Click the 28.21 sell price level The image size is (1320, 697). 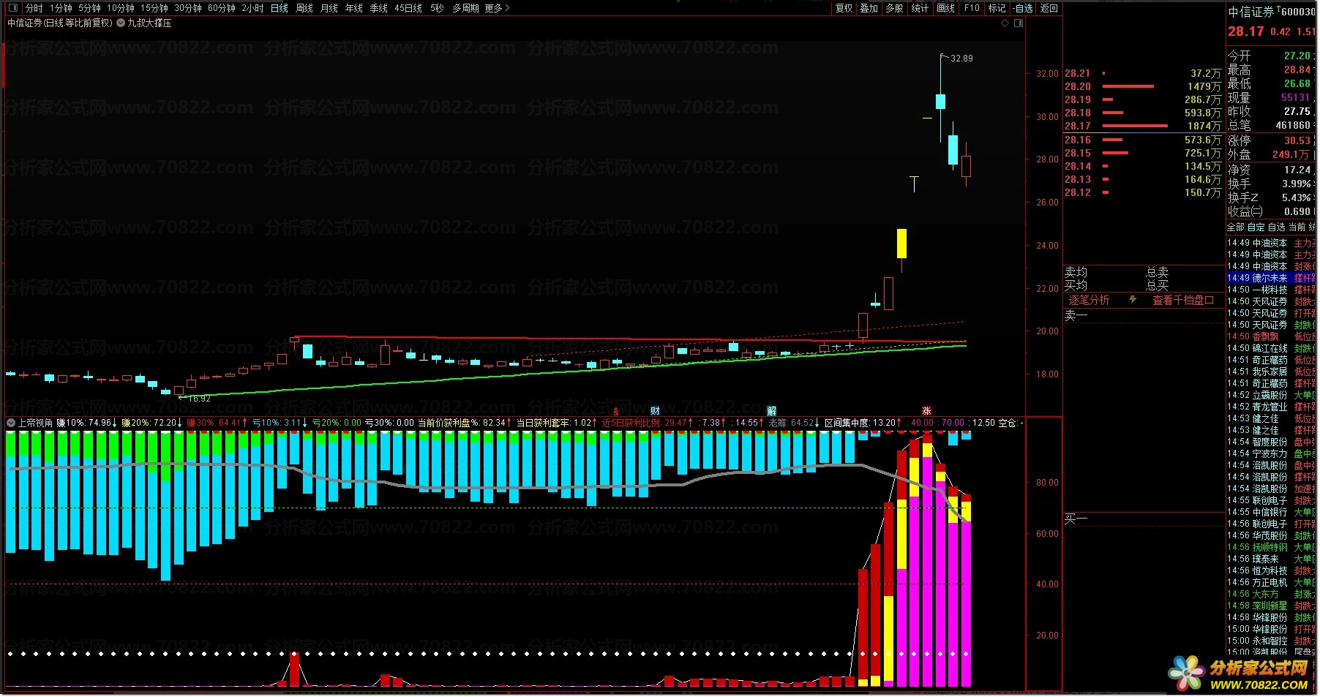[x=1077, y=73]
